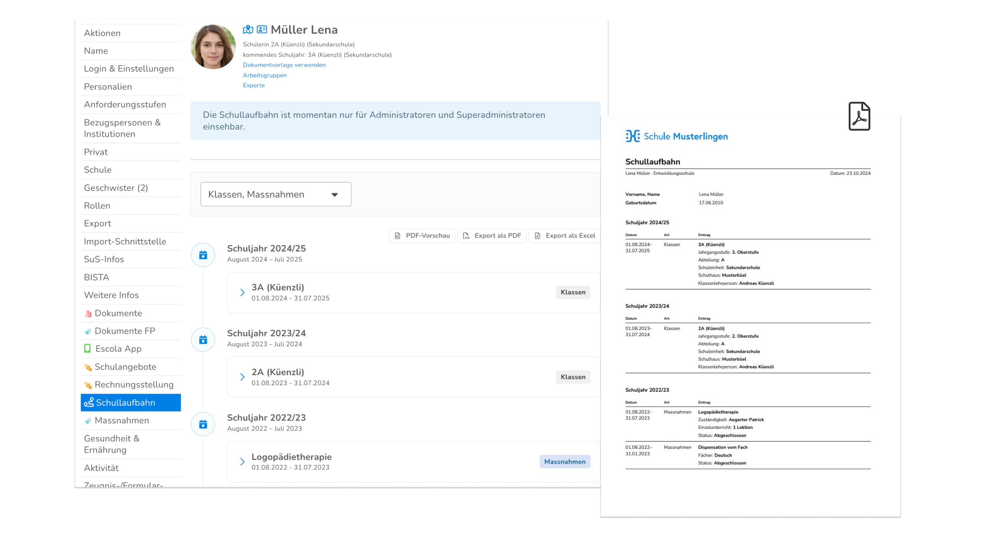This screenshot has height=542, width=991.
Task: Click the Schuljahr 2022/23 heading
Action: [x=266, y=418]
